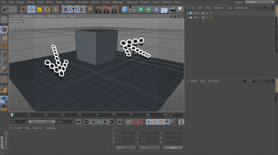The height and width of the screenshot is (155, 278).
Task: Open Object Manager Bookmarks menu
Action: 242,8
